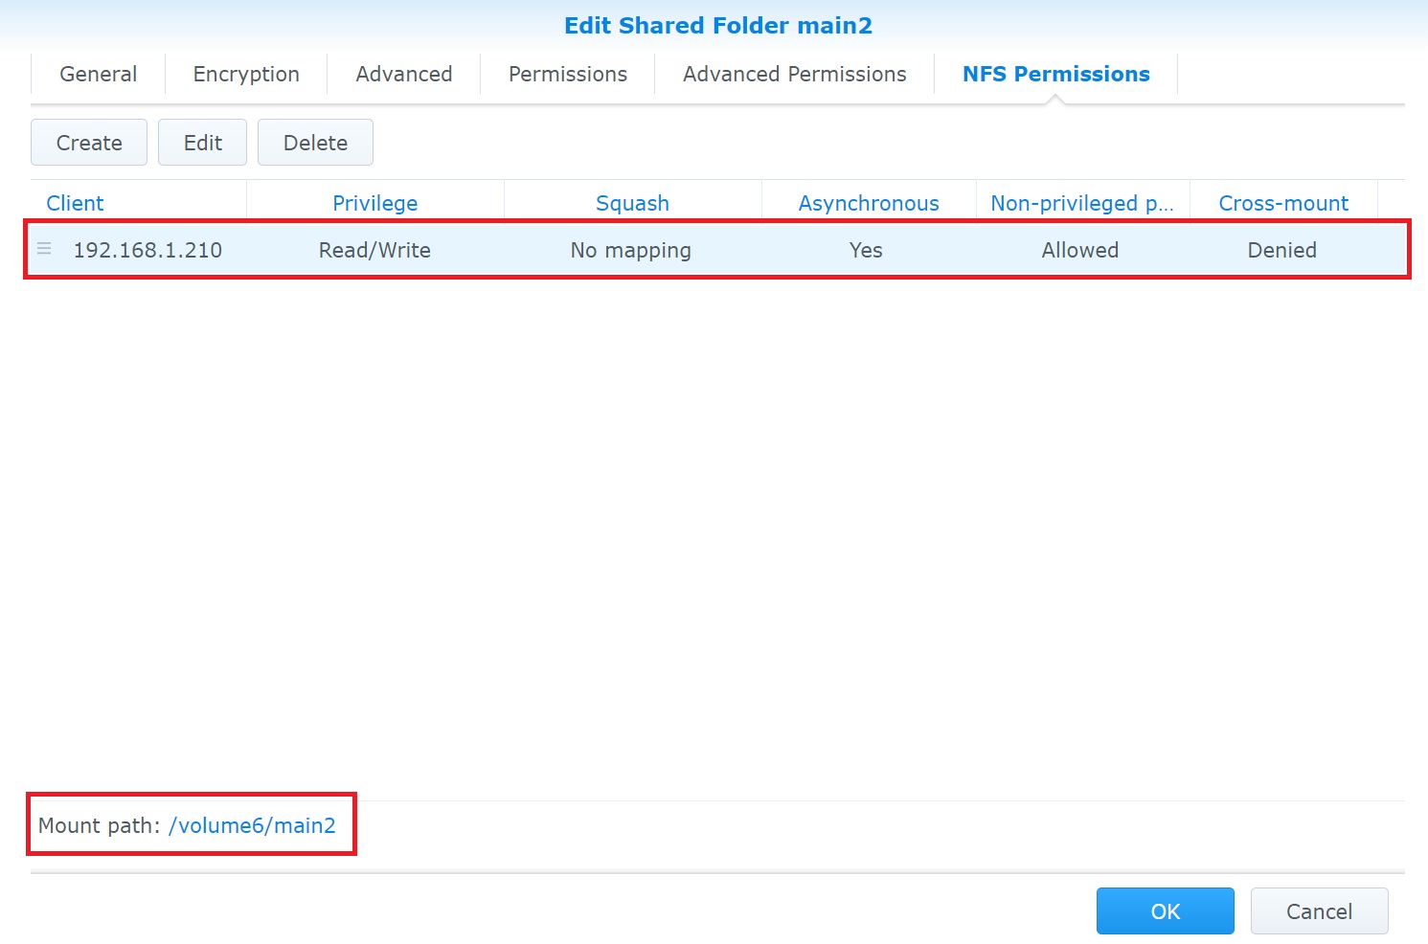The image size is (1428, 944).
Task: Select the 192.168.1.210 client entry
Action: [x=147, y=250]
